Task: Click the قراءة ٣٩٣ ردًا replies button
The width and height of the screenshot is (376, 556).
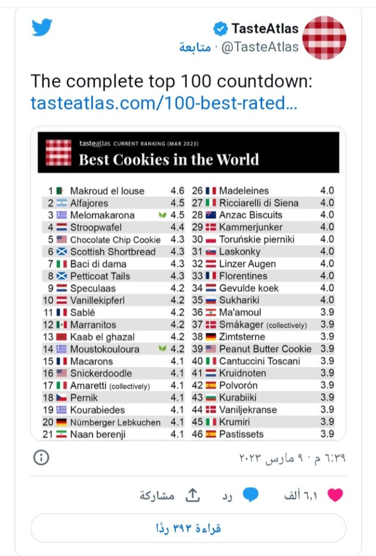Action: 188,528
